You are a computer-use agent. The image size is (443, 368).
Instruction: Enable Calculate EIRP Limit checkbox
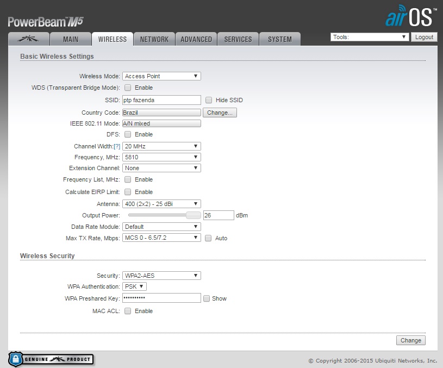coord(128,192)
